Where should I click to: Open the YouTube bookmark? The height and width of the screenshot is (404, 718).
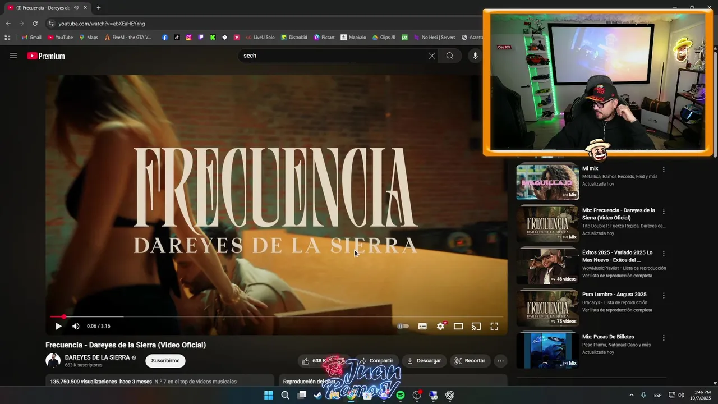pyautogui.click(x=61, y=38)
